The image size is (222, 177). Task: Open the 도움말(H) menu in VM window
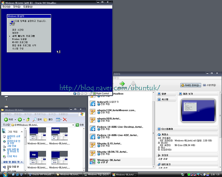tap(28, 7)
